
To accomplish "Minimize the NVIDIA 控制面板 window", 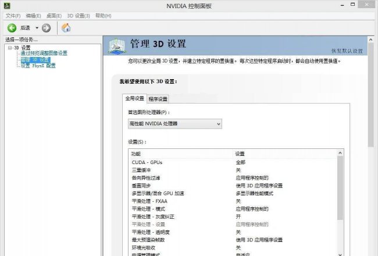I will click(343, 5).
